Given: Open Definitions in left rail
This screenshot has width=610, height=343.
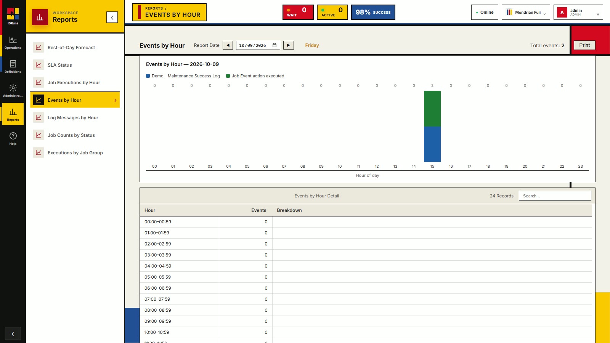Looking at the screenshot, I should click(x=13, y=67).
